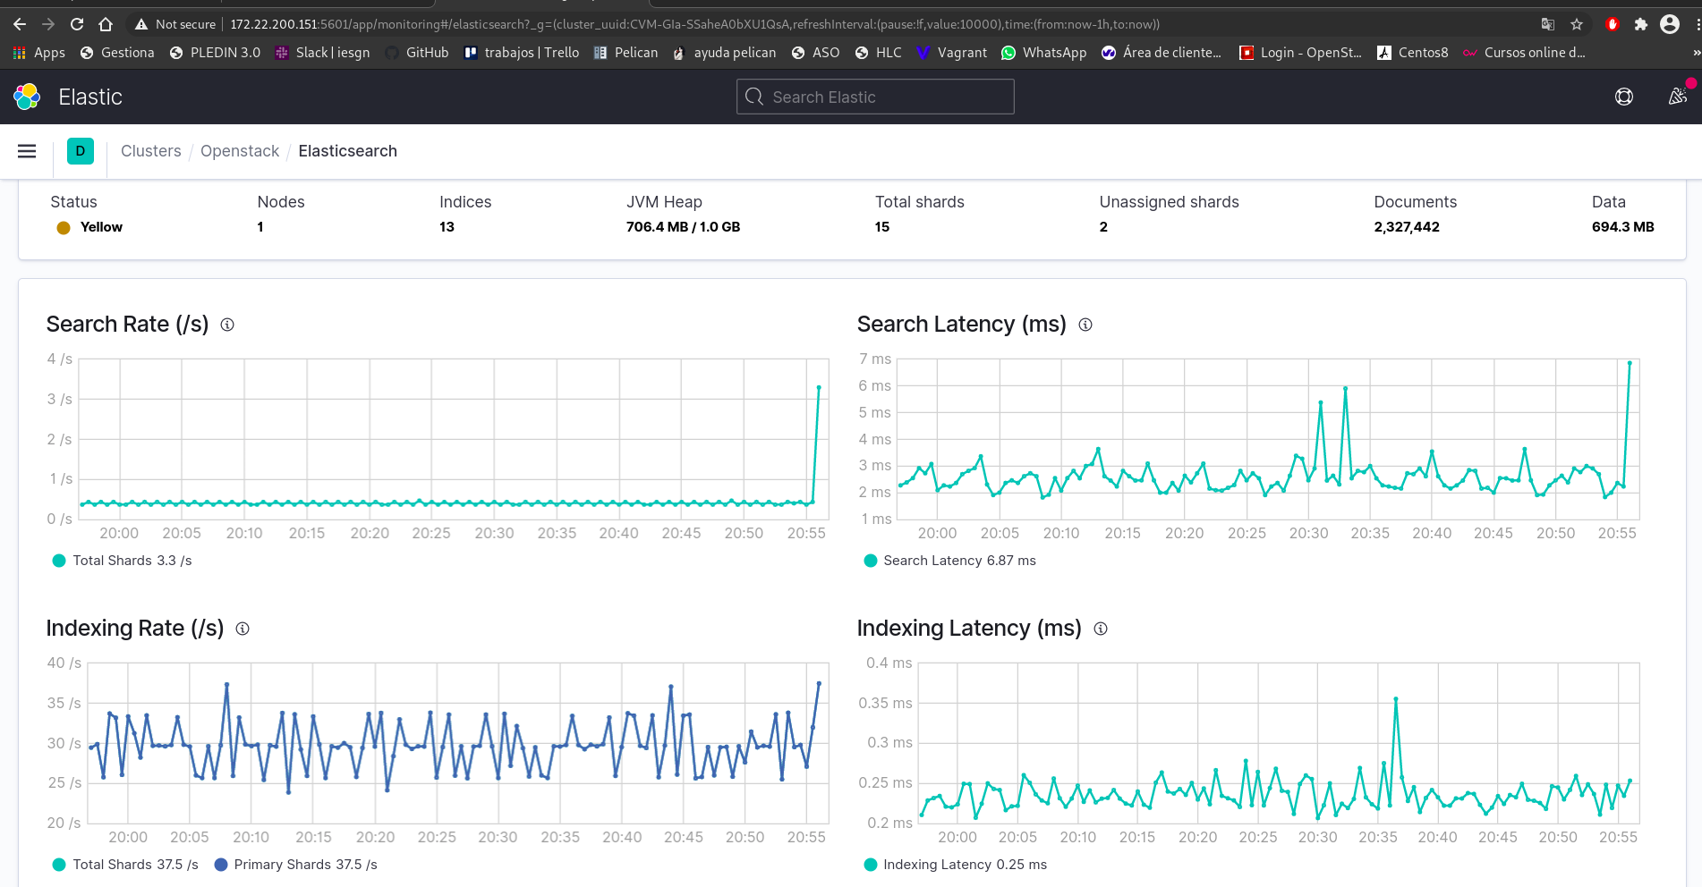
Task: Go to the Clusters breadcrumb
Action: tap(150, 151)
